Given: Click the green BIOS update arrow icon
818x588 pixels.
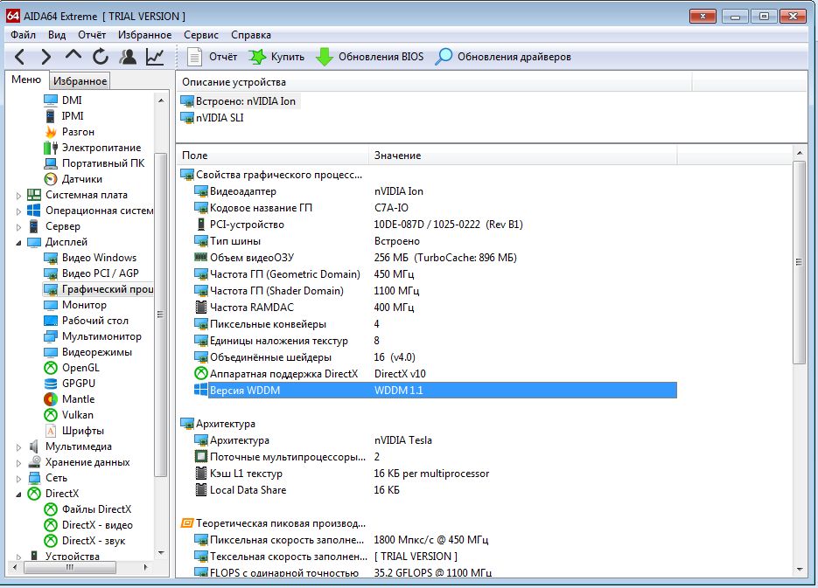Looking at the screenshot, I should click(x=324, y=57).
